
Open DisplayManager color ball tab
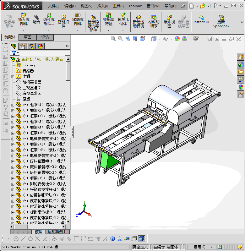pos(40,46)
